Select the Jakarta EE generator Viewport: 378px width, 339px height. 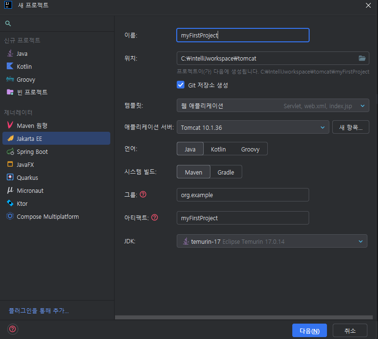tap(56, 138)
